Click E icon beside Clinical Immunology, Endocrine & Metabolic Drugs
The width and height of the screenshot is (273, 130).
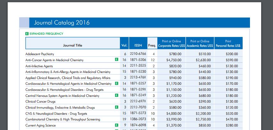point(117,107)
